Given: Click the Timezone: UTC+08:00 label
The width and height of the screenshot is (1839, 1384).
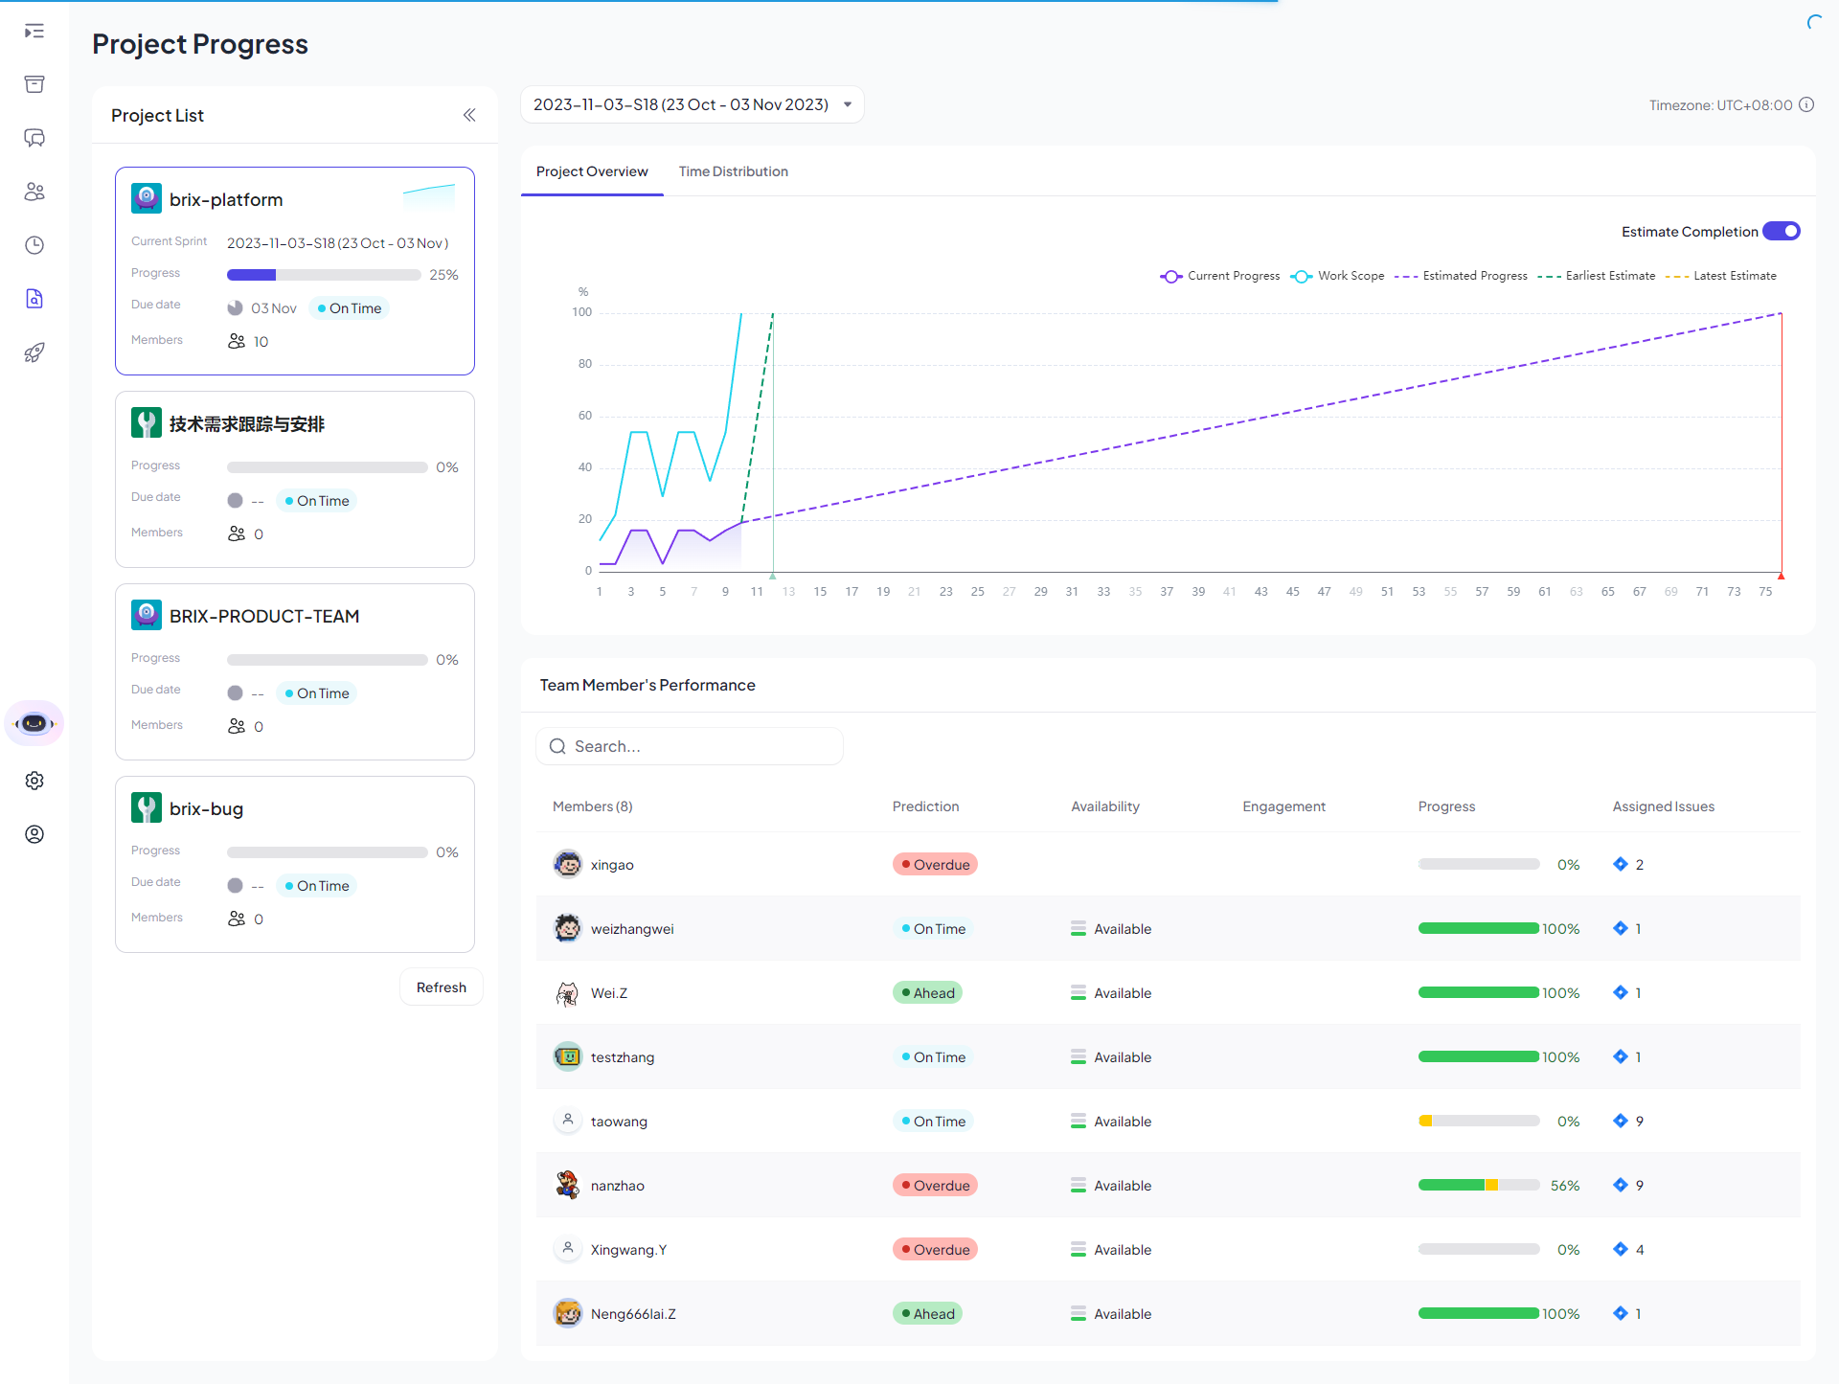Looking at the screenshot, I should [x=1720, y=105].
